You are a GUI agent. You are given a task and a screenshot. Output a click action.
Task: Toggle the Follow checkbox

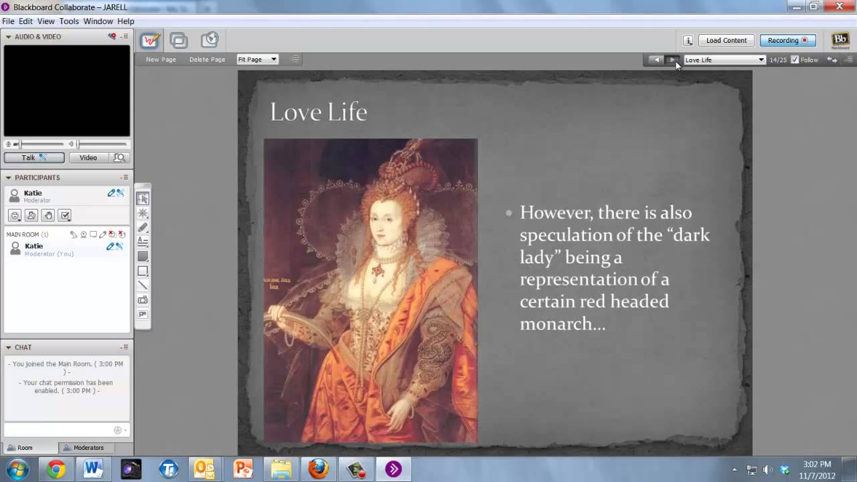(795, 60)
